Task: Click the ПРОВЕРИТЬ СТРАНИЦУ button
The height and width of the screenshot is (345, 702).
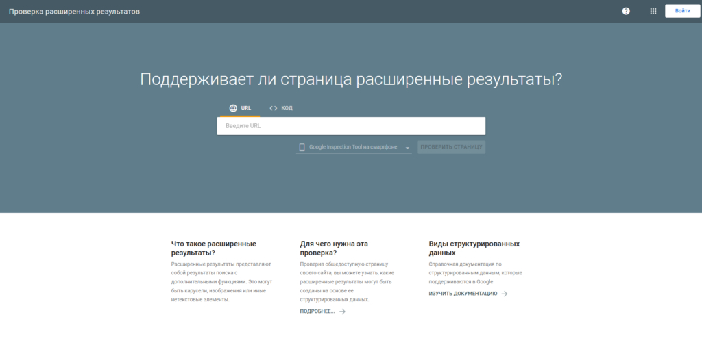Action: coord(451,147)
